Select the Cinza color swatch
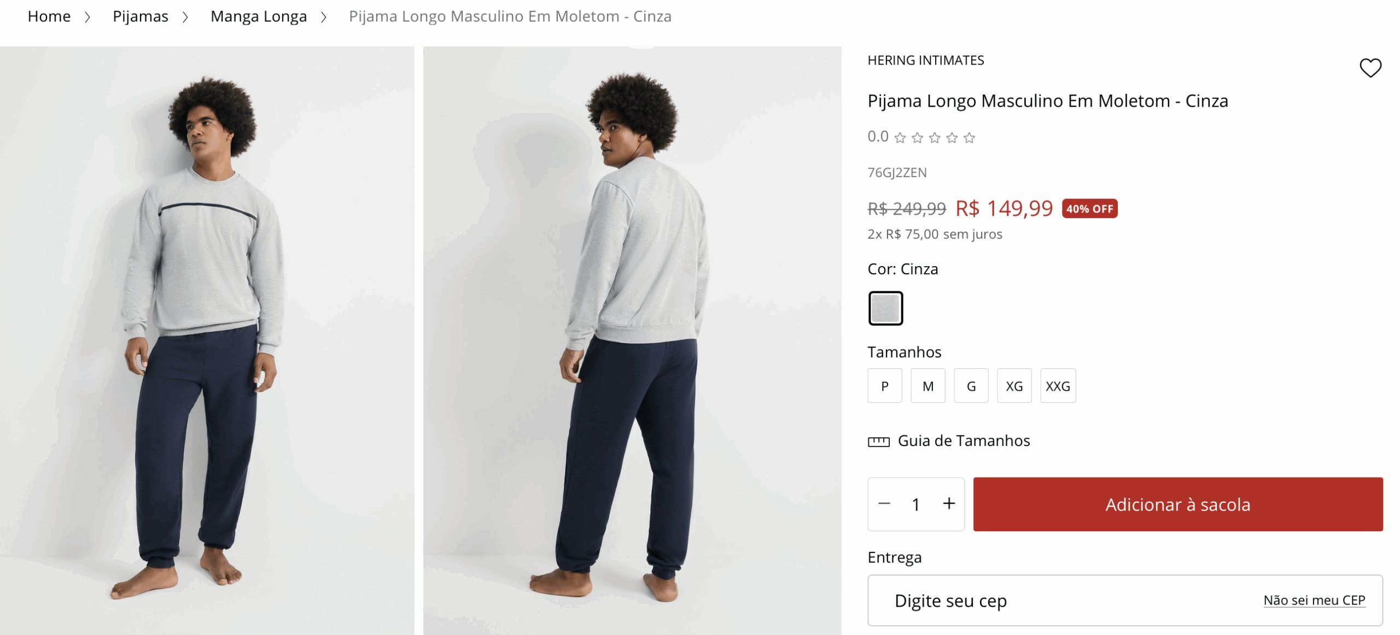Screen dimensions: 1400x635 tap(885, 308)
